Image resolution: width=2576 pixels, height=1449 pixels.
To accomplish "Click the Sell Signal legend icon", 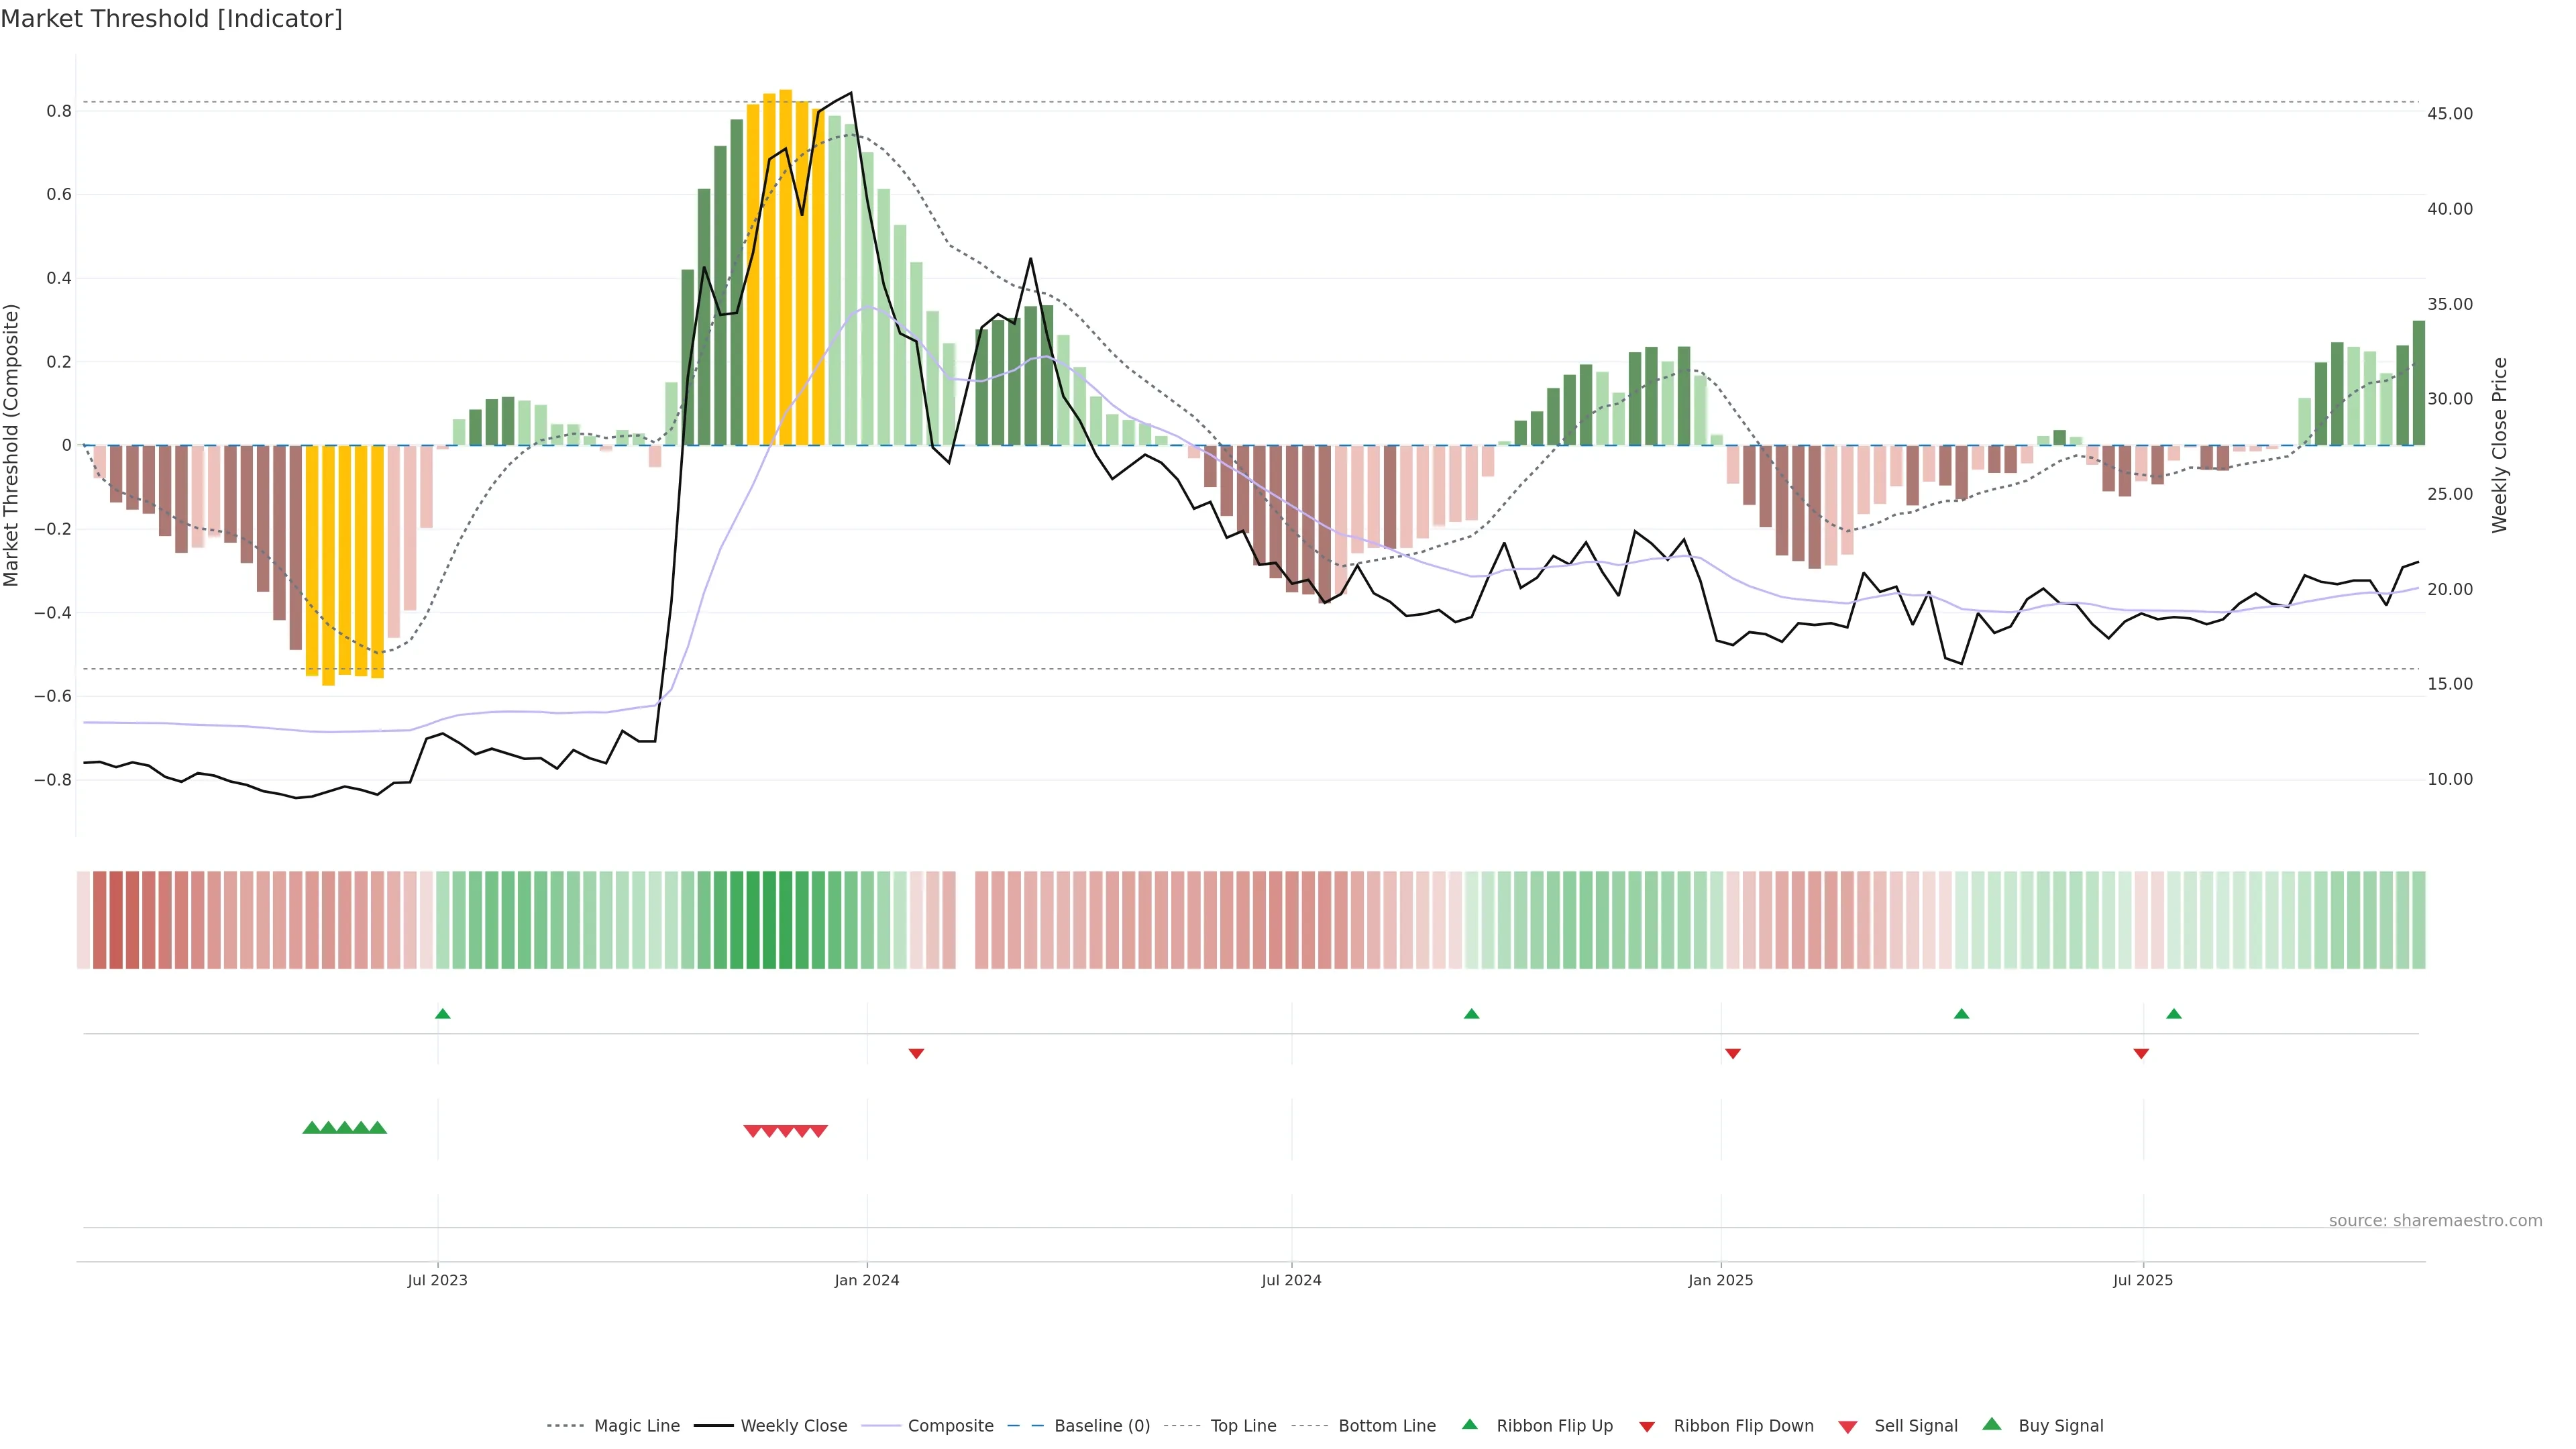I will coord(1848,1427).
